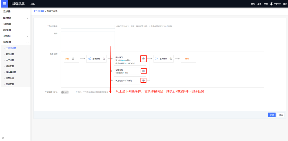Select 标签分类 in sidebar
The width and height of the screenshot is (288, 141).
pyautogui.click(x=10, y=78)
